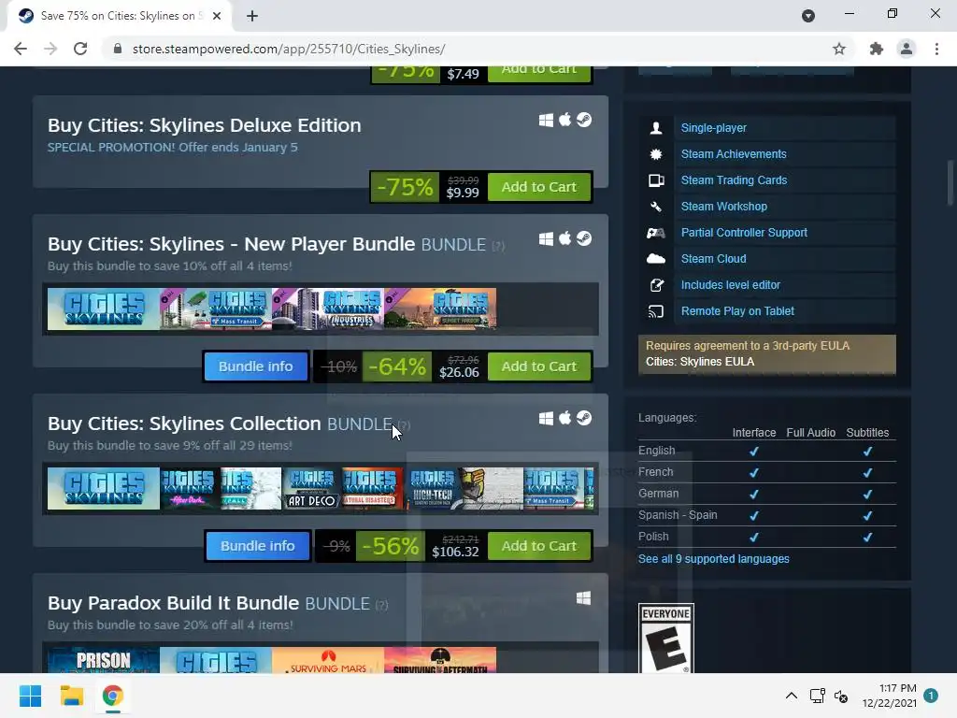Click (?) help next to Paradox Build It Bundle

pos(381,605)
